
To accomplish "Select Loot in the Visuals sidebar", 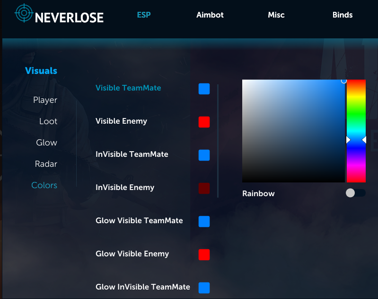I will (x=48, y=121).
